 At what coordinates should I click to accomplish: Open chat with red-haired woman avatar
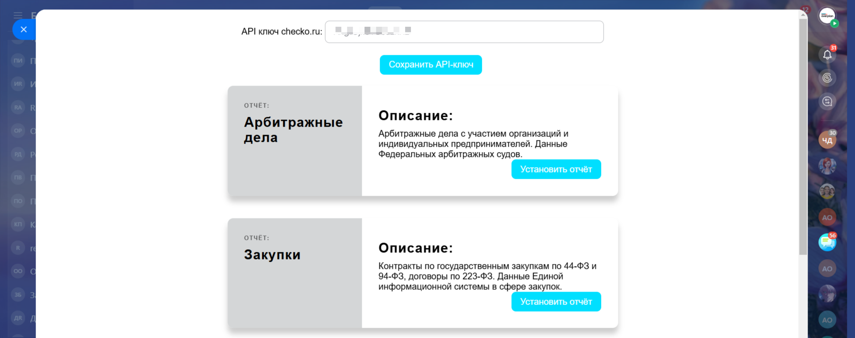tap(827, 166)
